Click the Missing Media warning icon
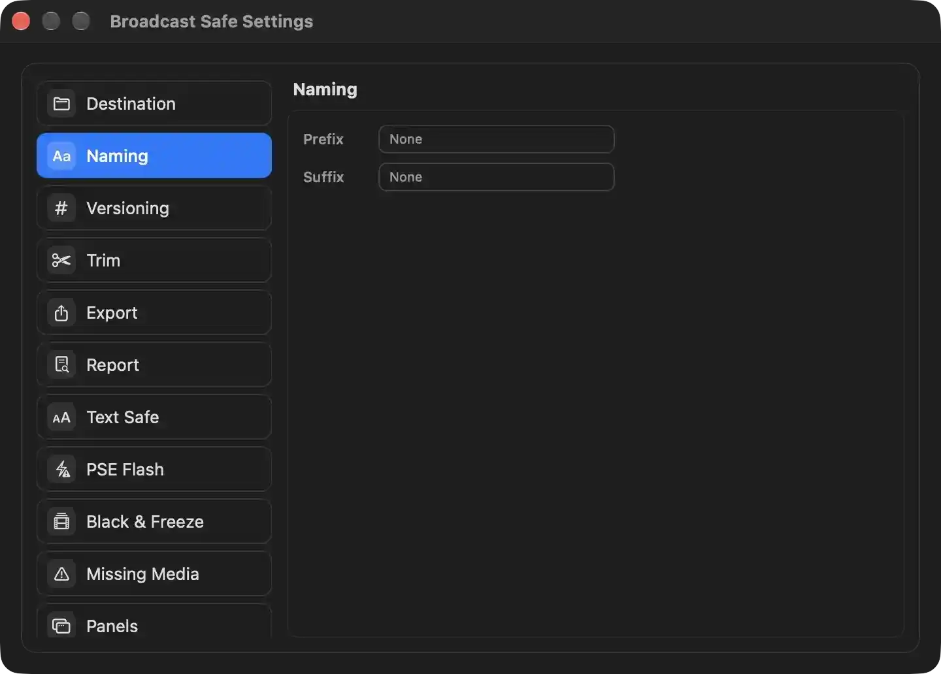Image resolution: width=941 pixels, height=674 pixels. [x=61, y=574]
